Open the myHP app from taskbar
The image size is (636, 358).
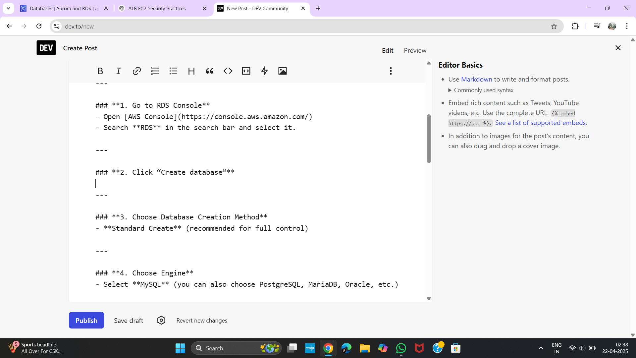310,348
